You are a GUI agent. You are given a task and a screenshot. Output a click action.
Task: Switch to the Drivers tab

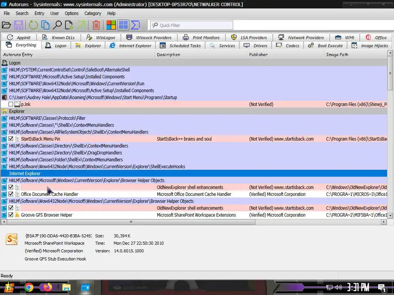tap(256, 46)
